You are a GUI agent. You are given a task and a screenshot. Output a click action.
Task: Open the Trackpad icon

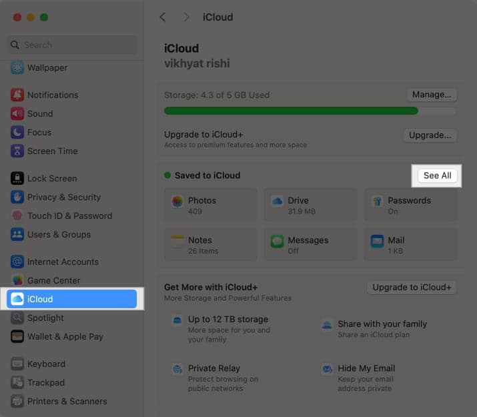pos(17,382)
